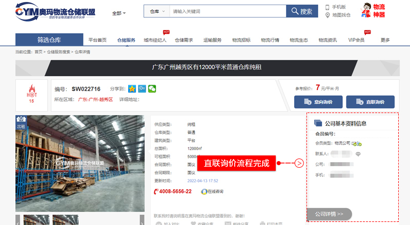Click chat bubble icon beside 联系人
The image size is (410, 225).
coord(358,153)
